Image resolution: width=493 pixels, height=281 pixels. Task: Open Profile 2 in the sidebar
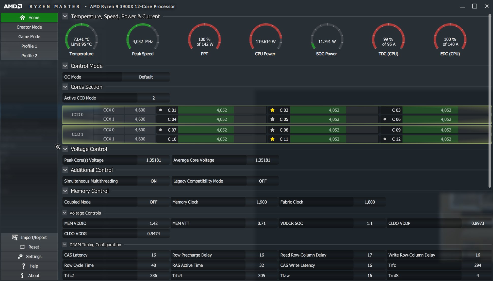pyautogui.click(x=29, y=56)
